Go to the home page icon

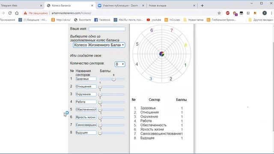pyautogui.click(x=17, y=13)
